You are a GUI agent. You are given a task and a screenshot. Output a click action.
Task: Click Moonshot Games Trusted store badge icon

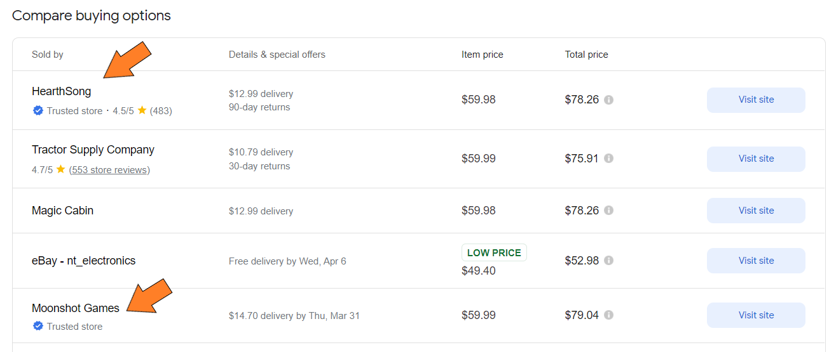point(38,327)
